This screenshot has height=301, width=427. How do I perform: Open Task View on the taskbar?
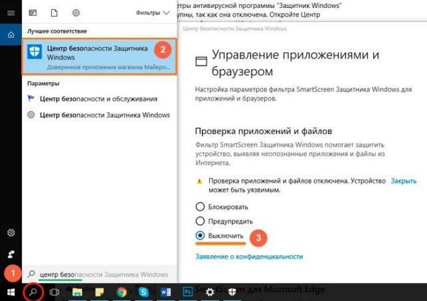coord(54,292)
